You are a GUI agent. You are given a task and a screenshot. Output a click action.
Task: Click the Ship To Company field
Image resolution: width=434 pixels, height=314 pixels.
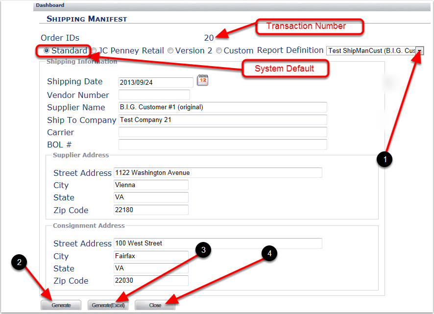coord(222,120)
